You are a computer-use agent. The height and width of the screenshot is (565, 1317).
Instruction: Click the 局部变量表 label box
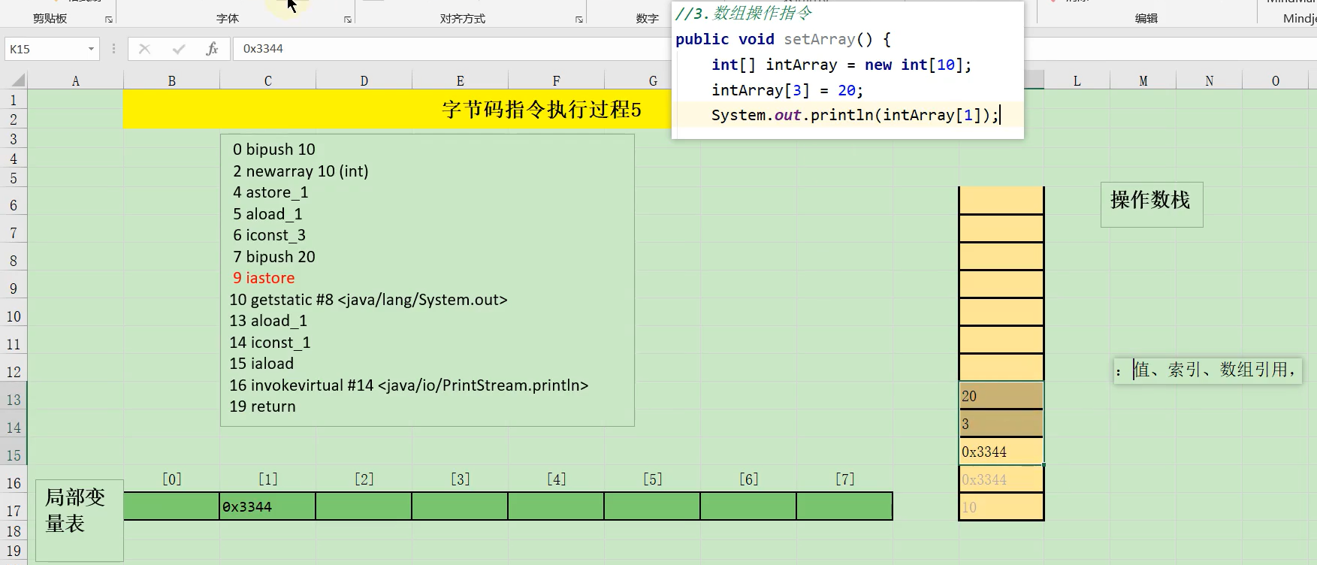coord(80,520)
